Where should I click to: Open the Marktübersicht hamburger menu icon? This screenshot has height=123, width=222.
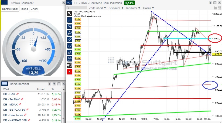(4, 84)
